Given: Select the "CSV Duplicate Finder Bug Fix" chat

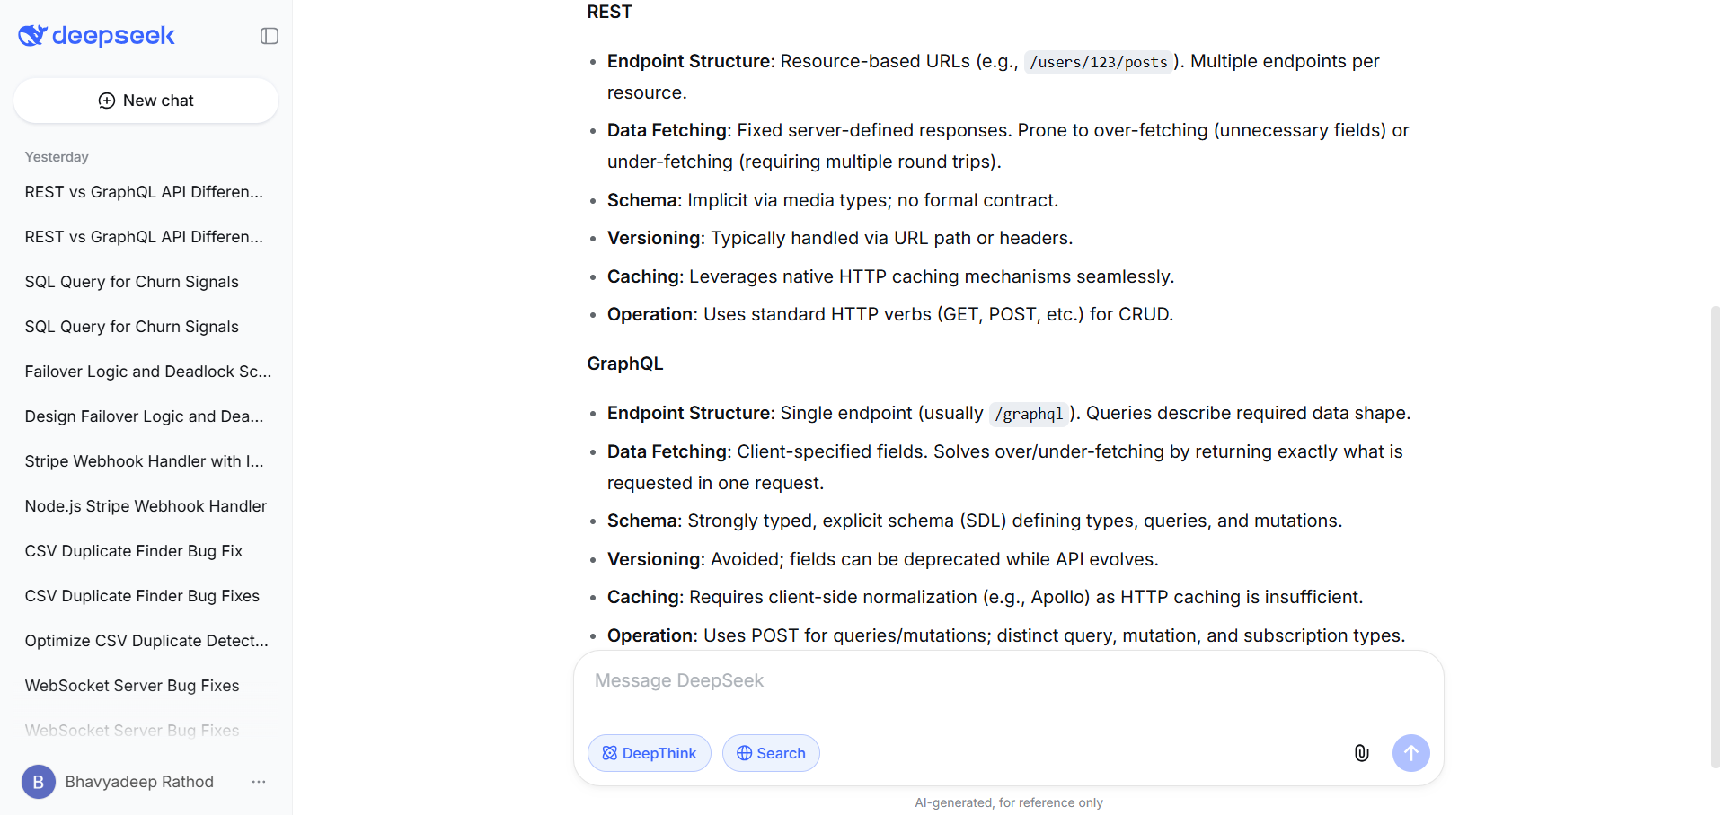Looking at the screenshot, I should coord(133,550).
